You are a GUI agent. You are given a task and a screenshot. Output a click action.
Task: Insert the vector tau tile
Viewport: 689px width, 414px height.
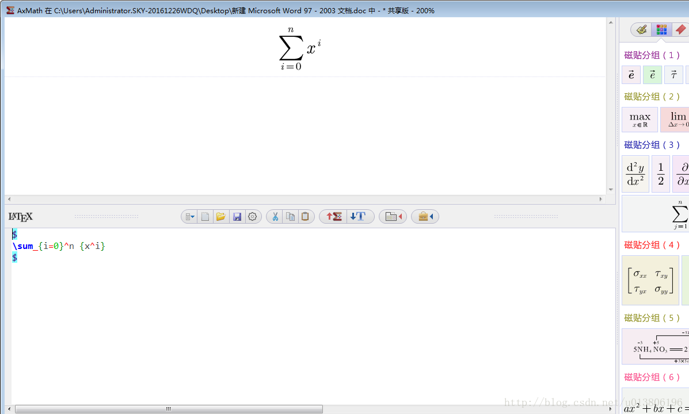(x=673, y=75)
